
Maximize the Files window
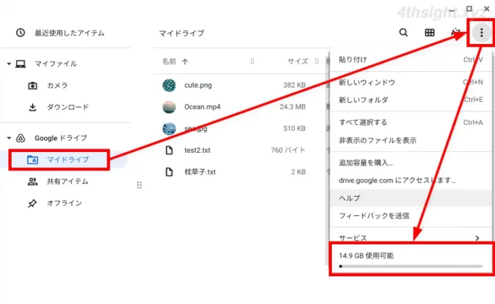coord(469,9)
